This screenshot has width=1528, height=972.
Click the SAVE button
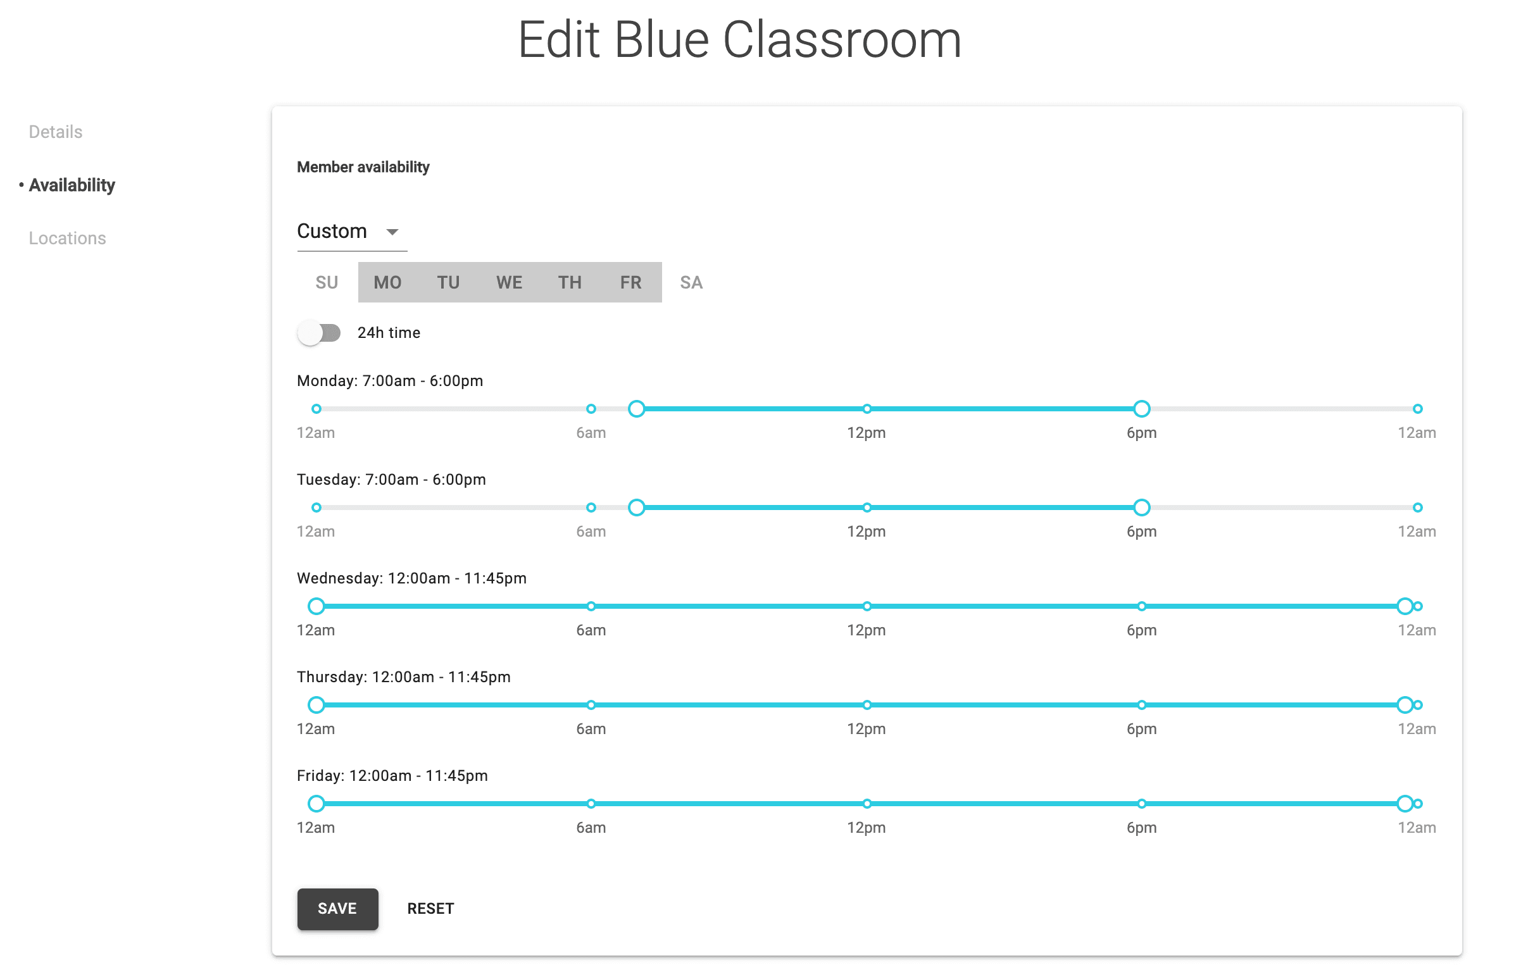(336, 907)
